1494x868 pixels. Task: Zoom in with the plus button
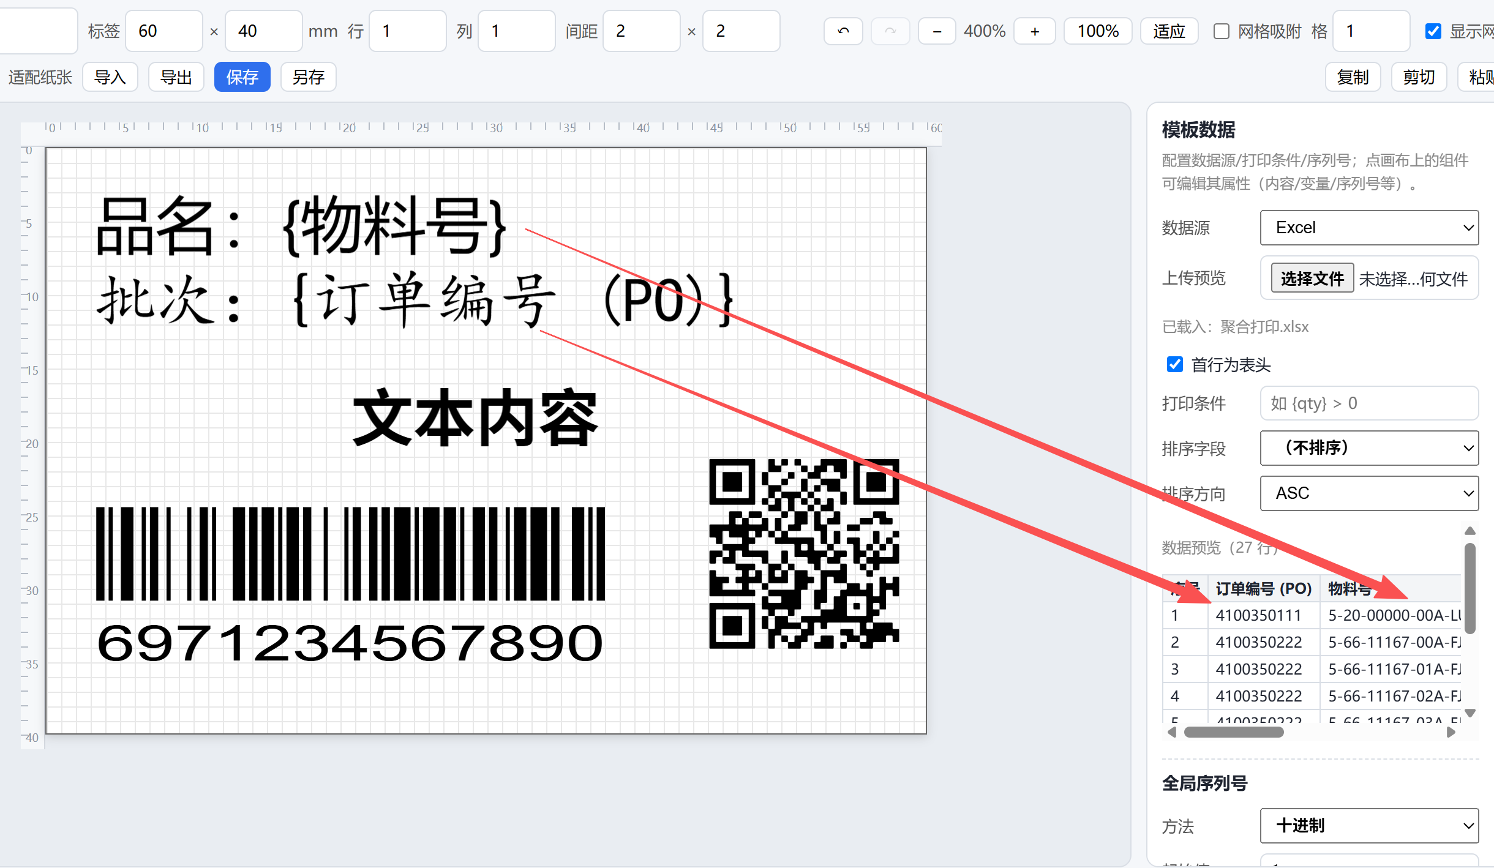point(1035,31)
